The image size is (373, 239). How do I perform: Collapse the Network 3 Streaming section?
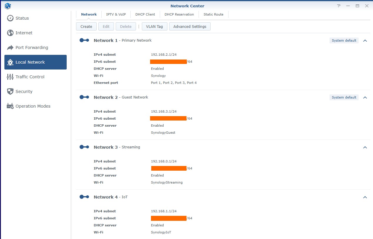point(365,148)
